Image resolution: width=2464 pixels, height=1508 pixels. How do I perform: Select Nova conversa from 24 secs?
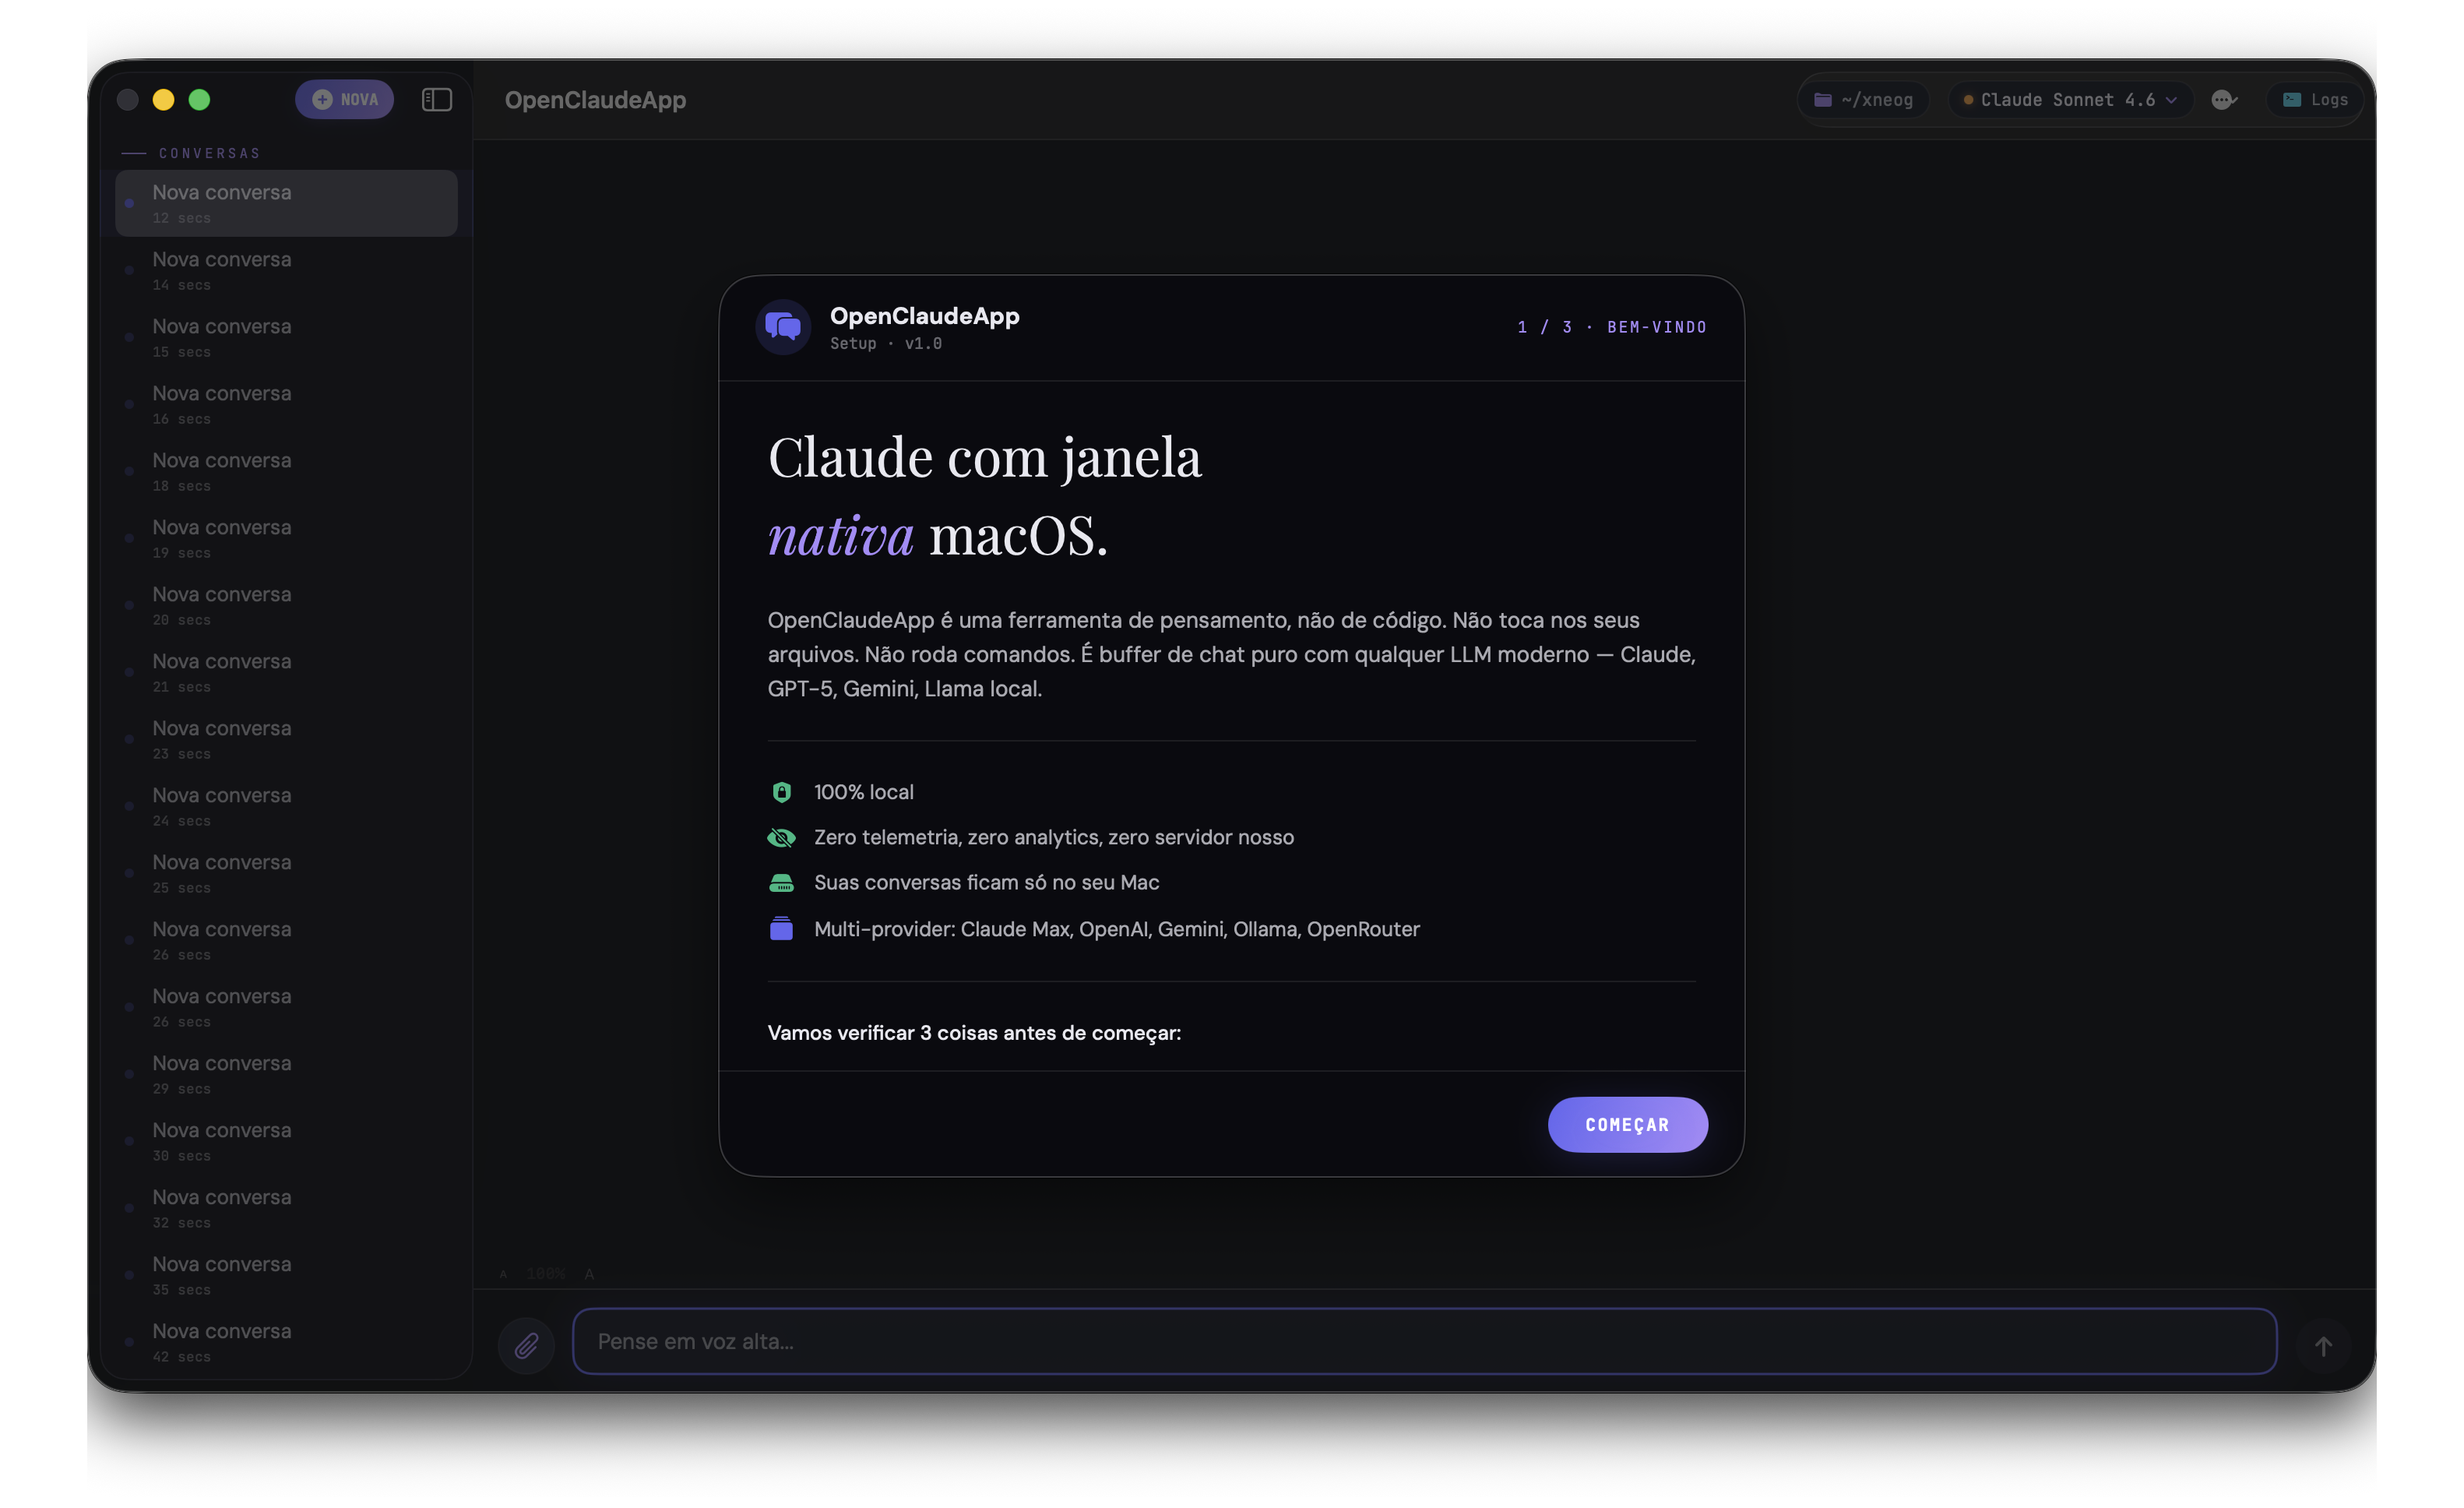(286, 806)
